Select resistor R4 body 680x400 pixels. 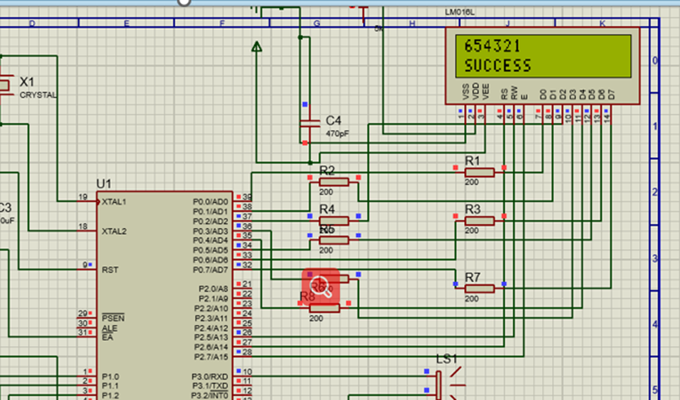334,221
